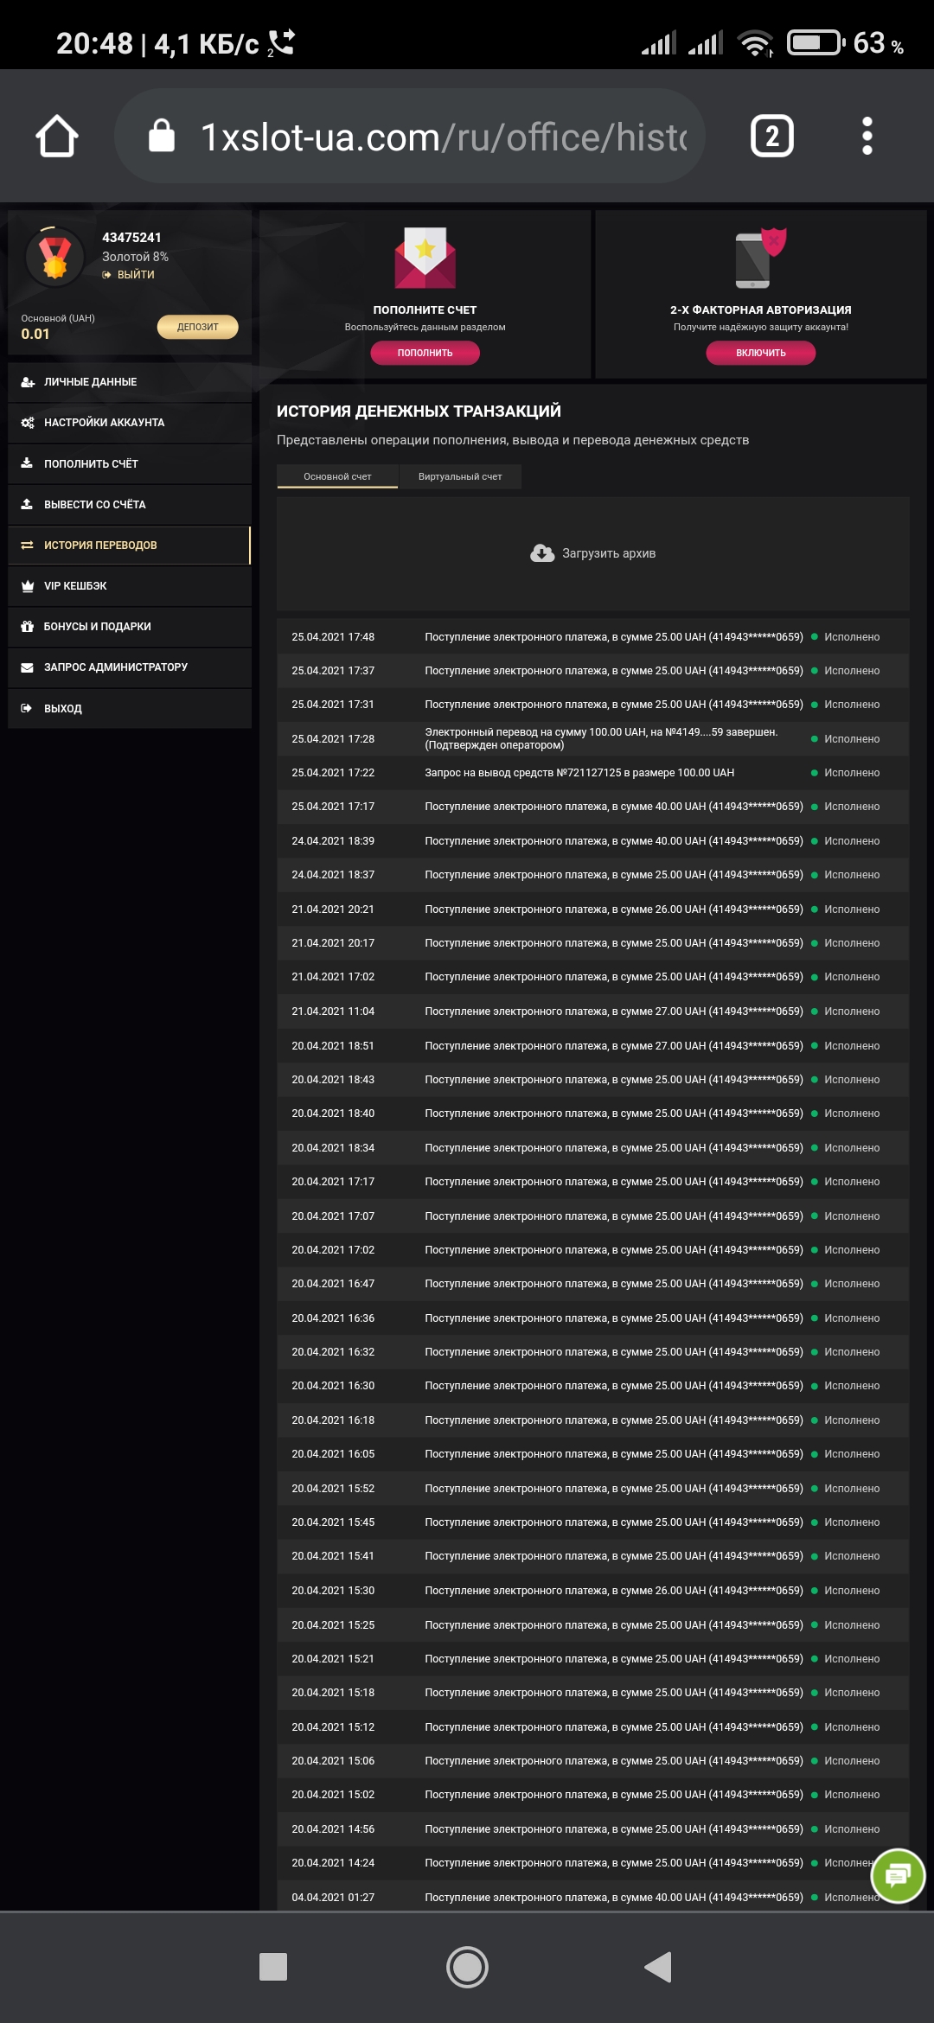The height and width of the screenshot is (2023, 934).
Task: Switch to the Виртуальный счет tab
Action: [460, 476]
